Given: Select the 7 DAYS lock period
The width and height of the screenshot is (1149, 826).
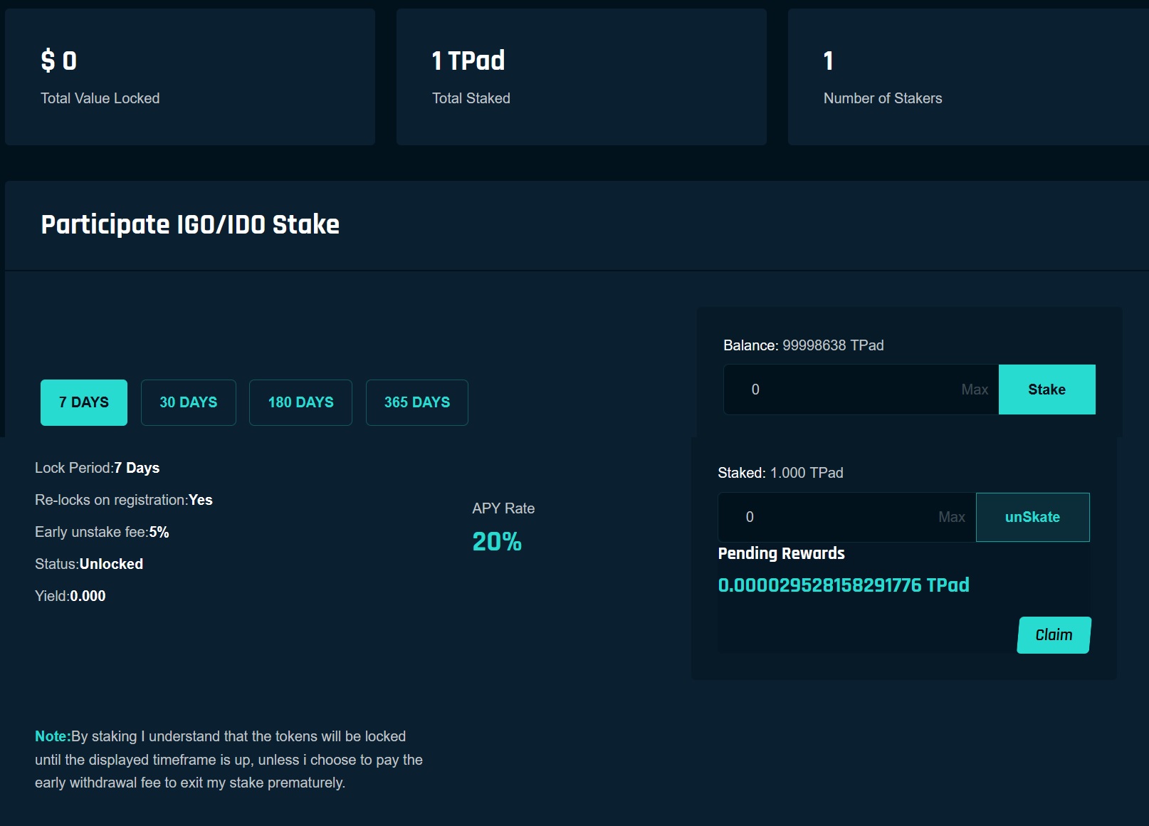Looking at the screenshot, I should pos(84,402).
